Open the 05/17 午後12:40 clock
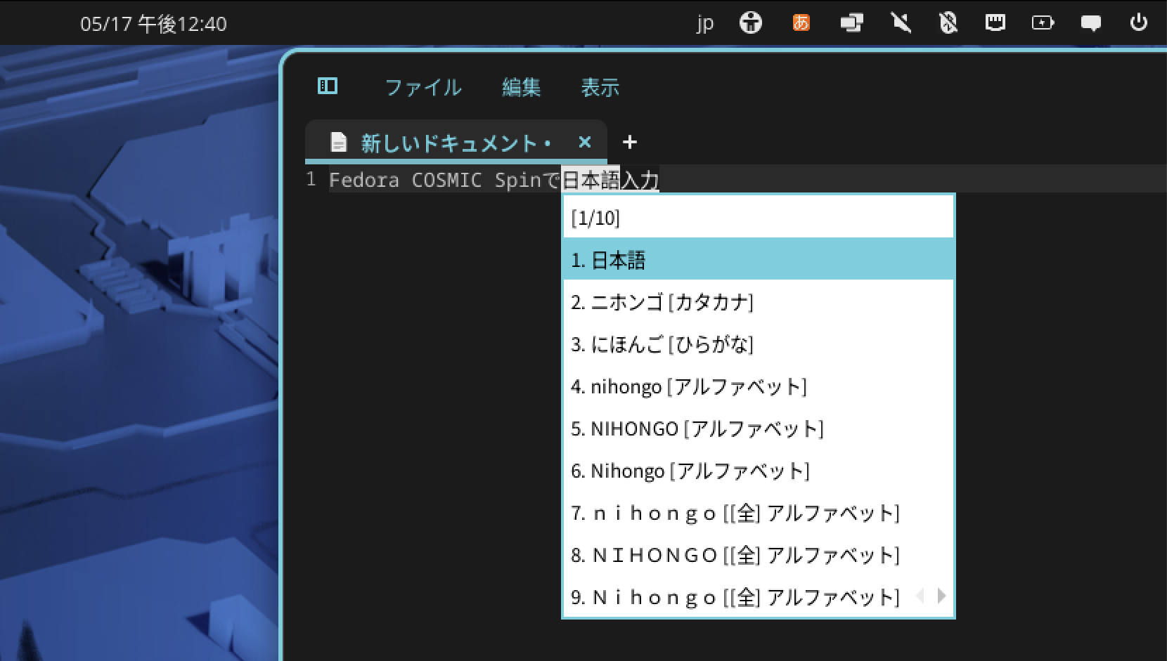The image size is (1167, 661). pos(153,24)
